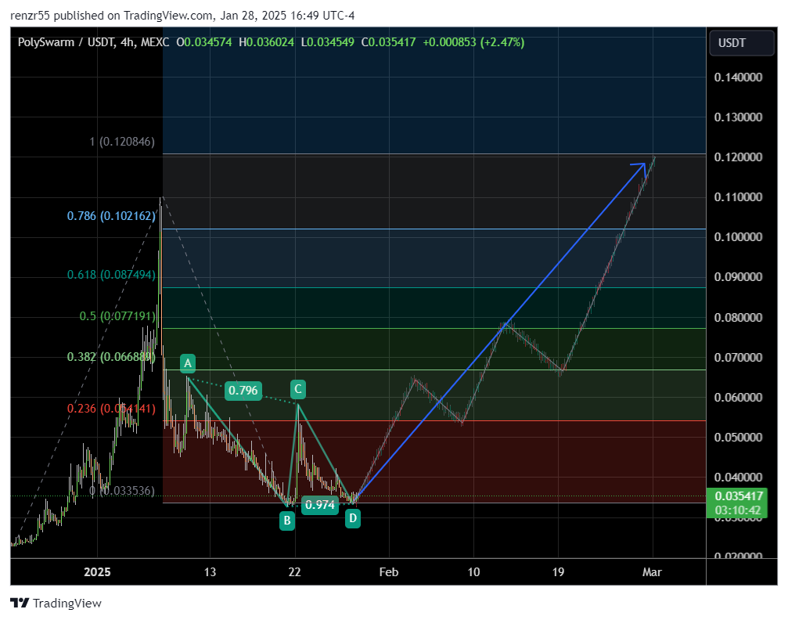Image resolution: width=788 pixels, height=620 pixels.
Task: Select the pattern point B label
Action: click(x=287, y=521)
